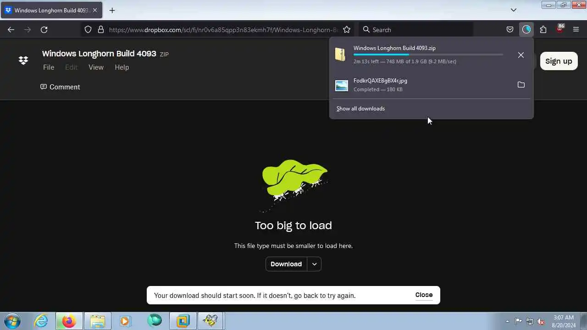Click the 'Too big to load' heading
587x330 pixels.
point(293,225)
